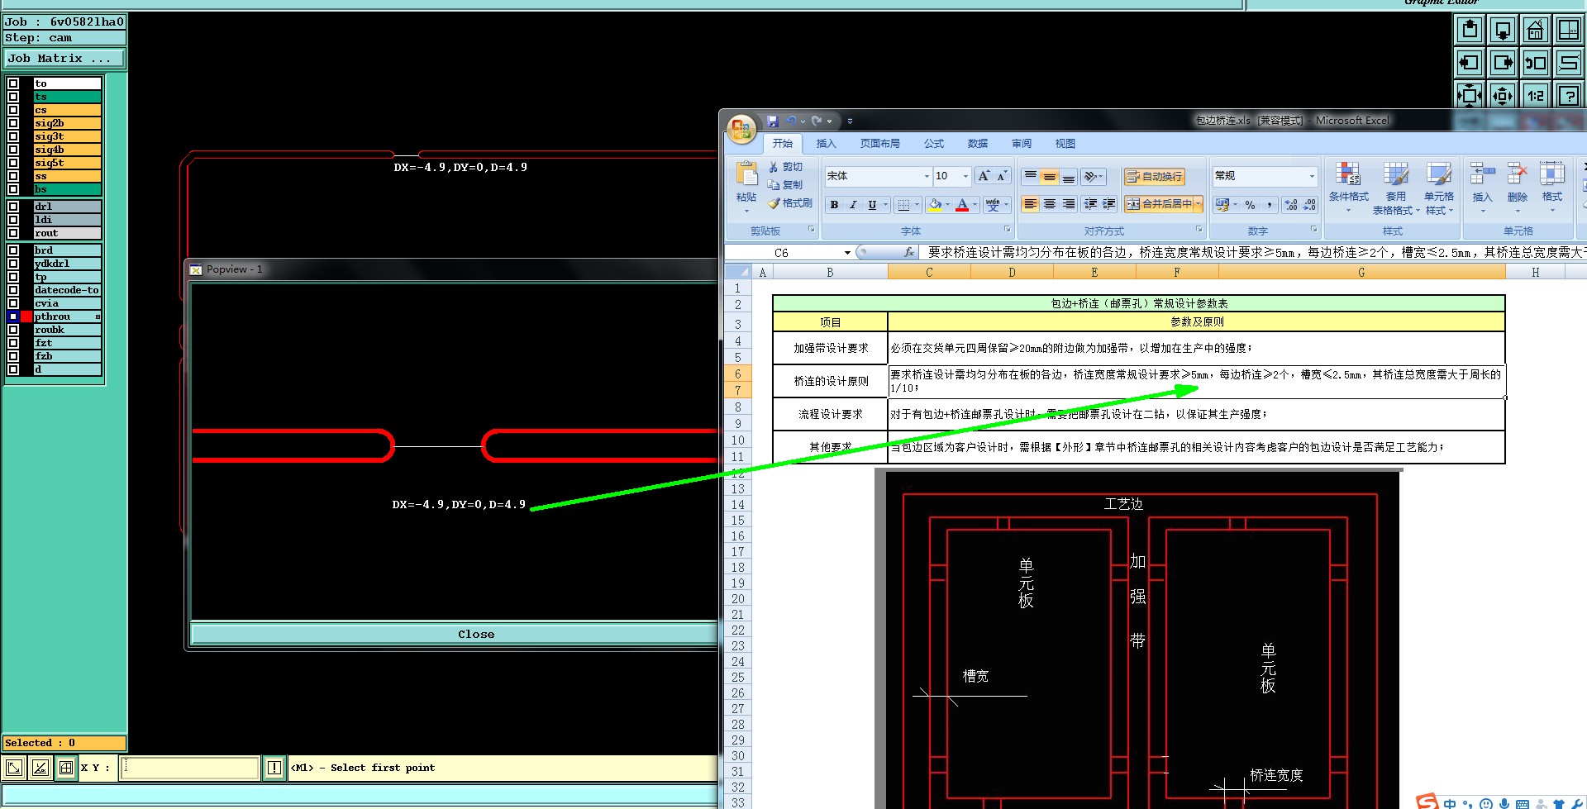1587x809 pixels.
Task: Toggle the checkbox for layer fzt
Action: coord(13,343)
